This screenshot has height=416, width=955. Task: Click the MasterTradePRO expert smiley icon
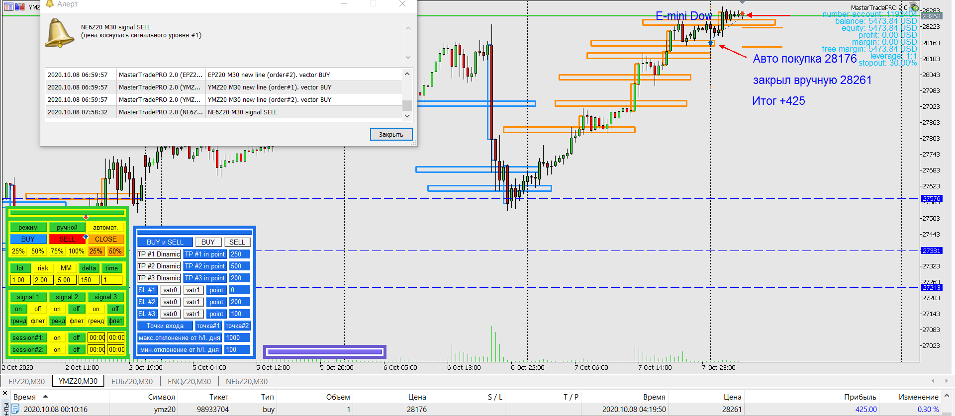[913, 7]
